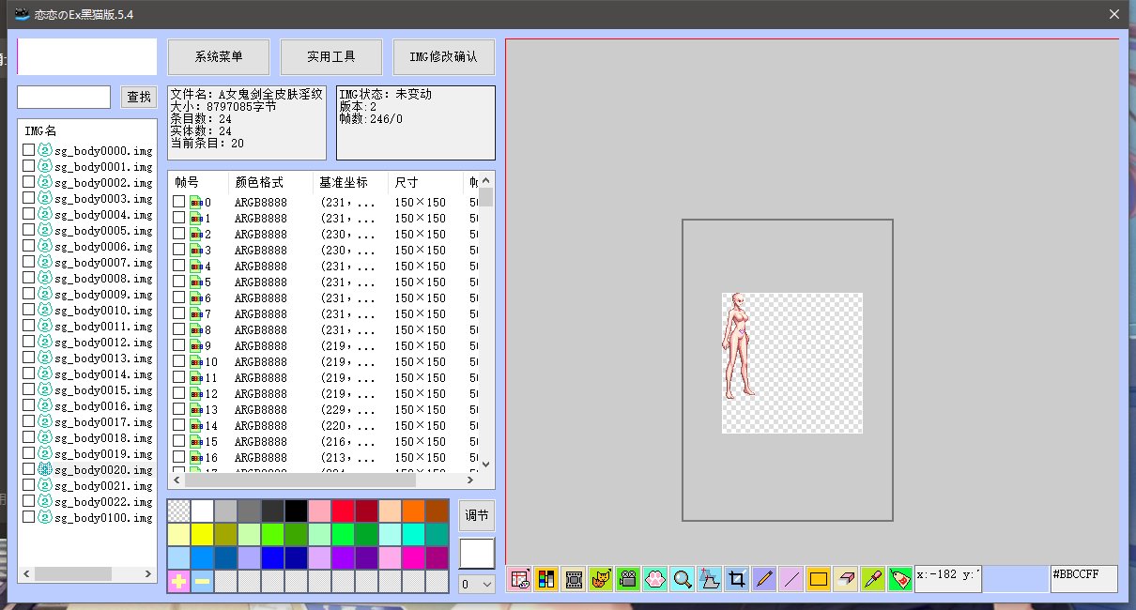Click the x:-182 coordinate readout field
Viewport: 1136px width, 610px height.
point(948,579)
